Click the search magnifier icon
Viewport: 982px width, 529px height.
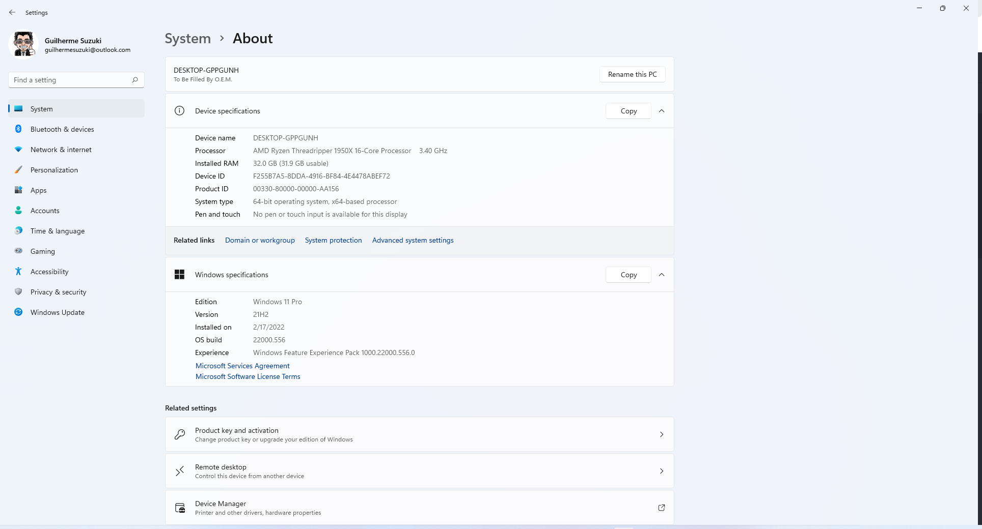point(135,80)
